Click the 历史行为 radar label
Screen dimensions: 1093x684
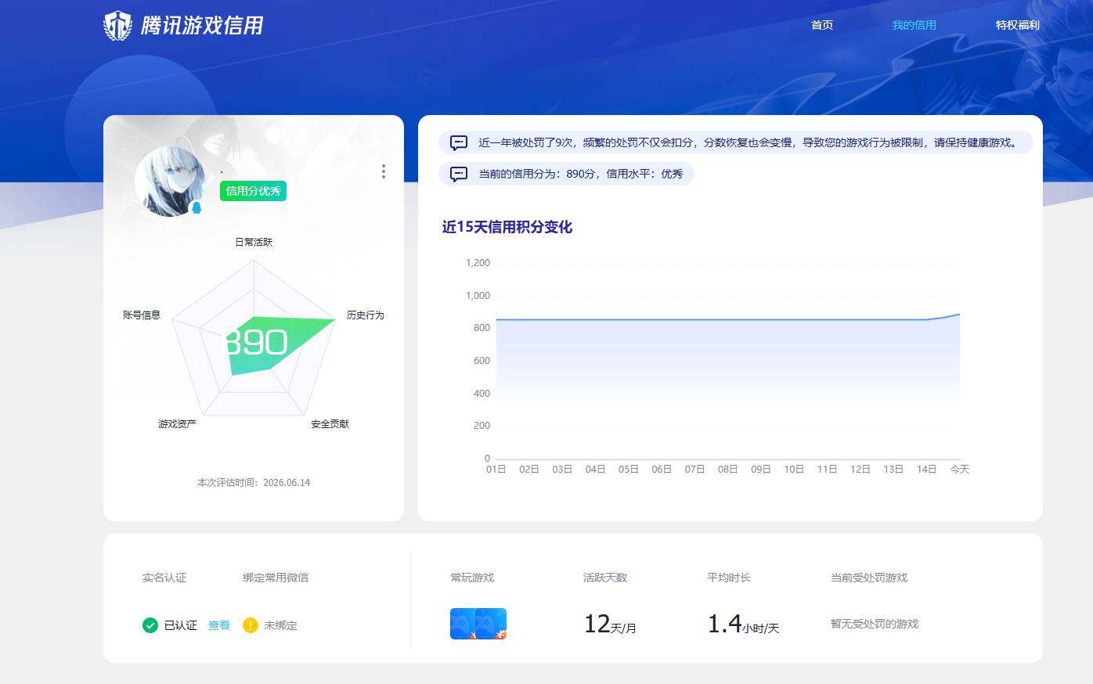coord(366,315)
